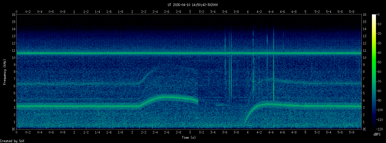
Task: Click the 11 label on right frequency axis
Action: tap(364, 50)
